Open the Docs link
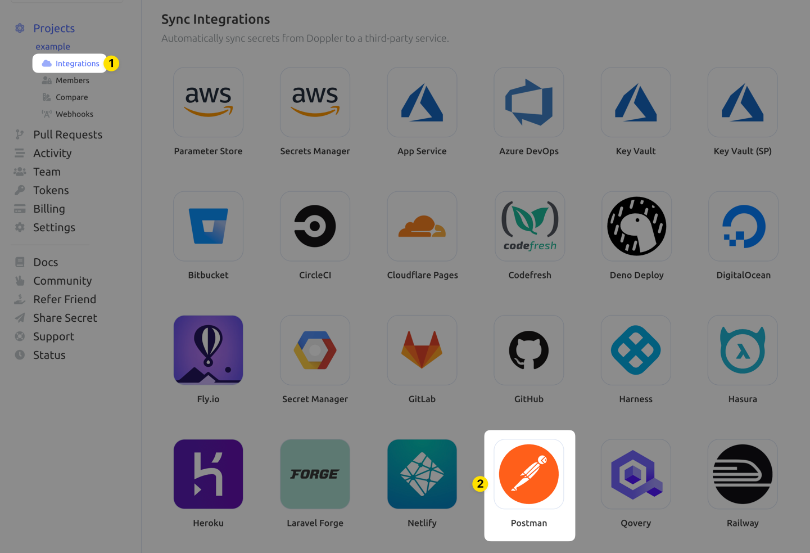Viewport: 810px width, 553px height. pos(46,262)
